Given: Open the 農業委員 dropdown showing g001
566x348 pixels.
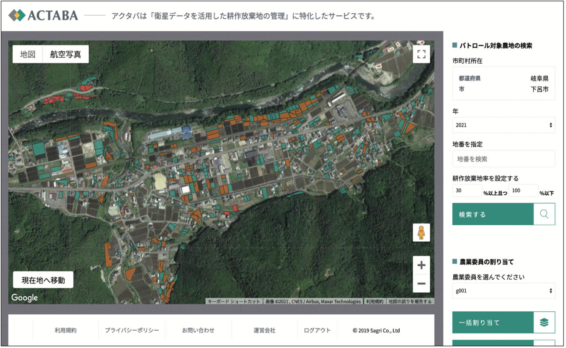Looking at the screenshot, I should (x=503, y=291).
